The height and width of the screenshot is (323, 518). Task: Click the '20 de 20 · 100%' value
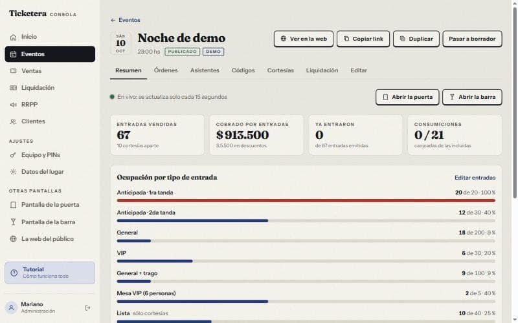tap(475, 193)
